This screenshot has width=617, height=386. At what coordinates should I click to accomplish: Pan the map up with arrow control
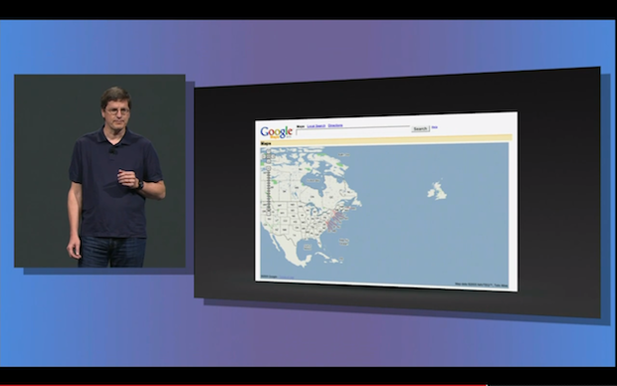point(269,151)
